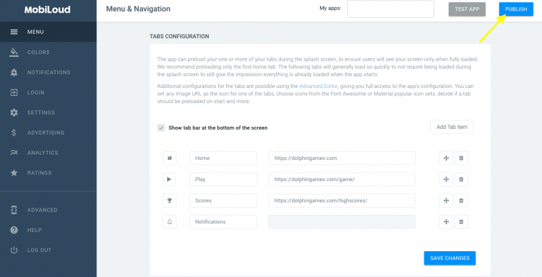
Task: Click the Scores tab URL field
Action: pos(341,200)
